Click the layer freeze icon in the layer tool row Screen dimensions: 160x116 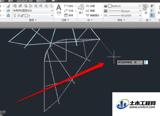pos(46,6)
